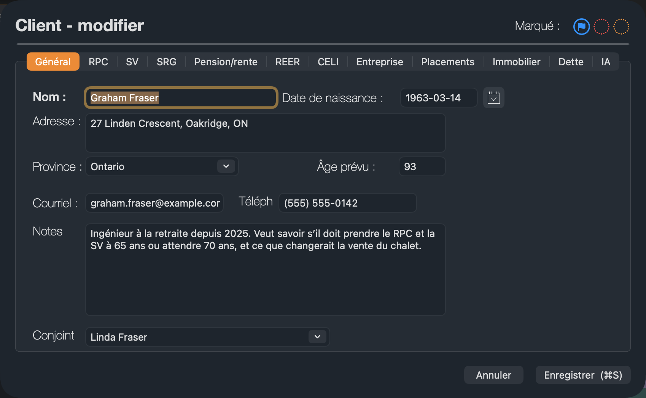The height and width of the screenshot is (398, 646).
Task: Edit the Téléph phone number field
Action: point(347,203)
